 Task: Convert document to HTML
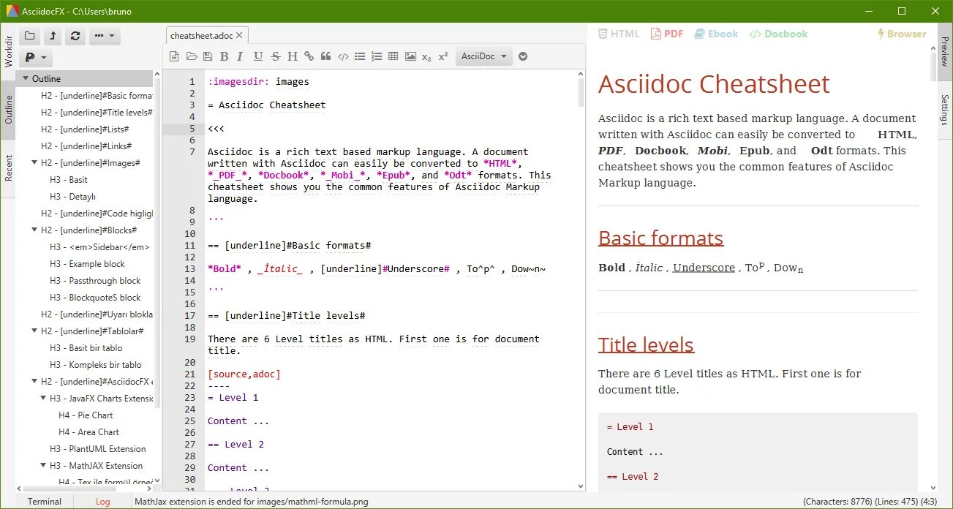click(x=619, y=34)
